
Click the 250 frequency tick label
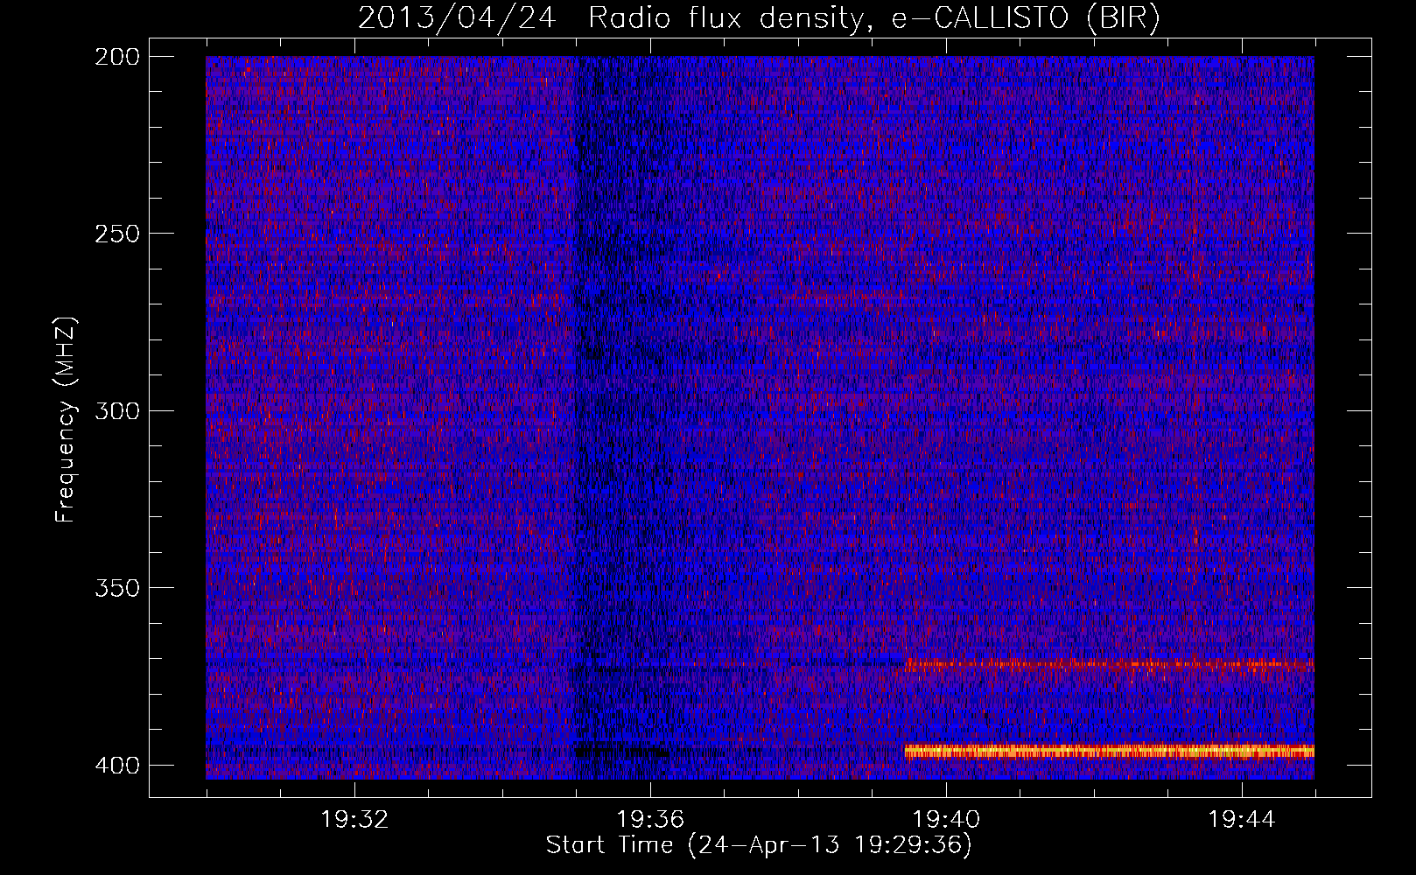(x=116, y=234)
